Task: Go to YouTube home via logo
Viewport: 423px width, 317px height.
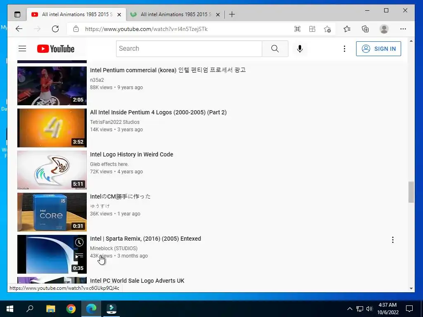Action: coord(56,49)
